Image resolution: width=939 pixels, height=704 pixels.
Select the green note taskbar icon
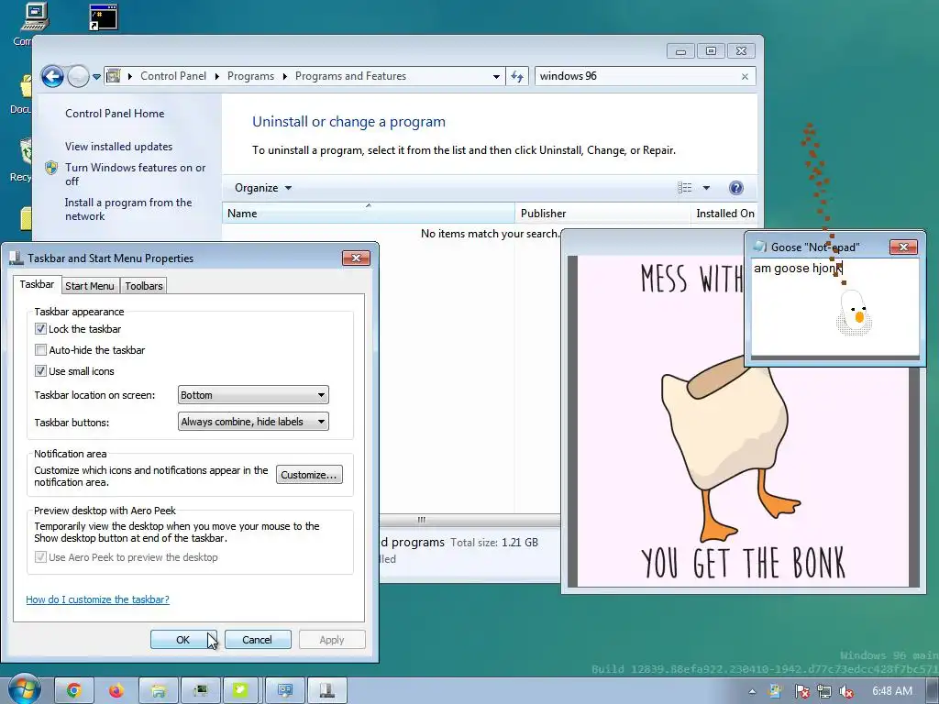point(241,691)
